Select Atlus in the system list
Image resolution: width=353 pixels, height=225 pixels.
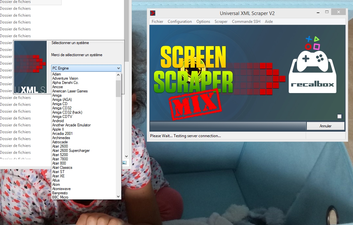(84, 180)
